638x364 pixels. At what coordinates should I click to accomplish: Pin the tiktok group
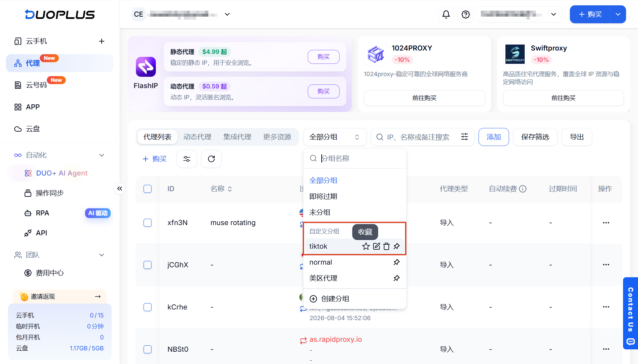coord(397,246)
